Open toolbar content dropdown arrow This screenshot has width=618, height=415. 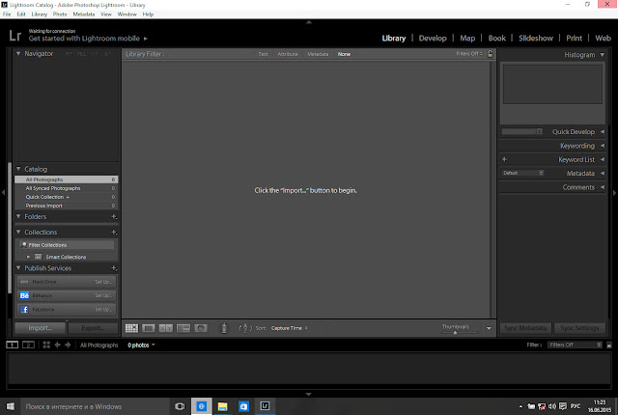489,328
